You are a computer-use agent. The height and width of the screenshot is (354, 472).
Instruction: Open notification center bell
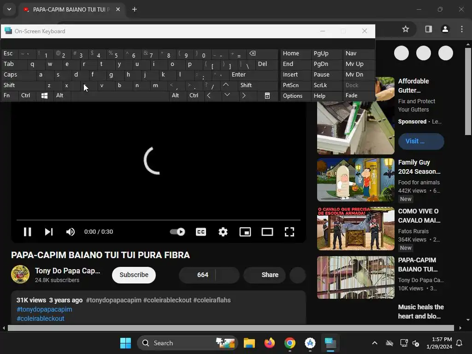[460, 343]
